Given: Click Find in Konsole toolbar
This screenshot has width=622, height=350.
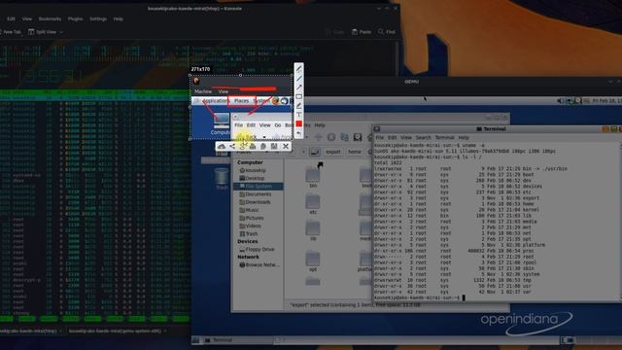Looking at the screenshot, I should [x=387, y=32].
